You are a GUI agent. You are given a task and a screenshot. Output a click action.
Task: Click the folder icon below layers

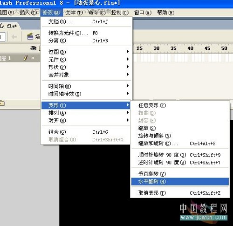click(2, 103)
